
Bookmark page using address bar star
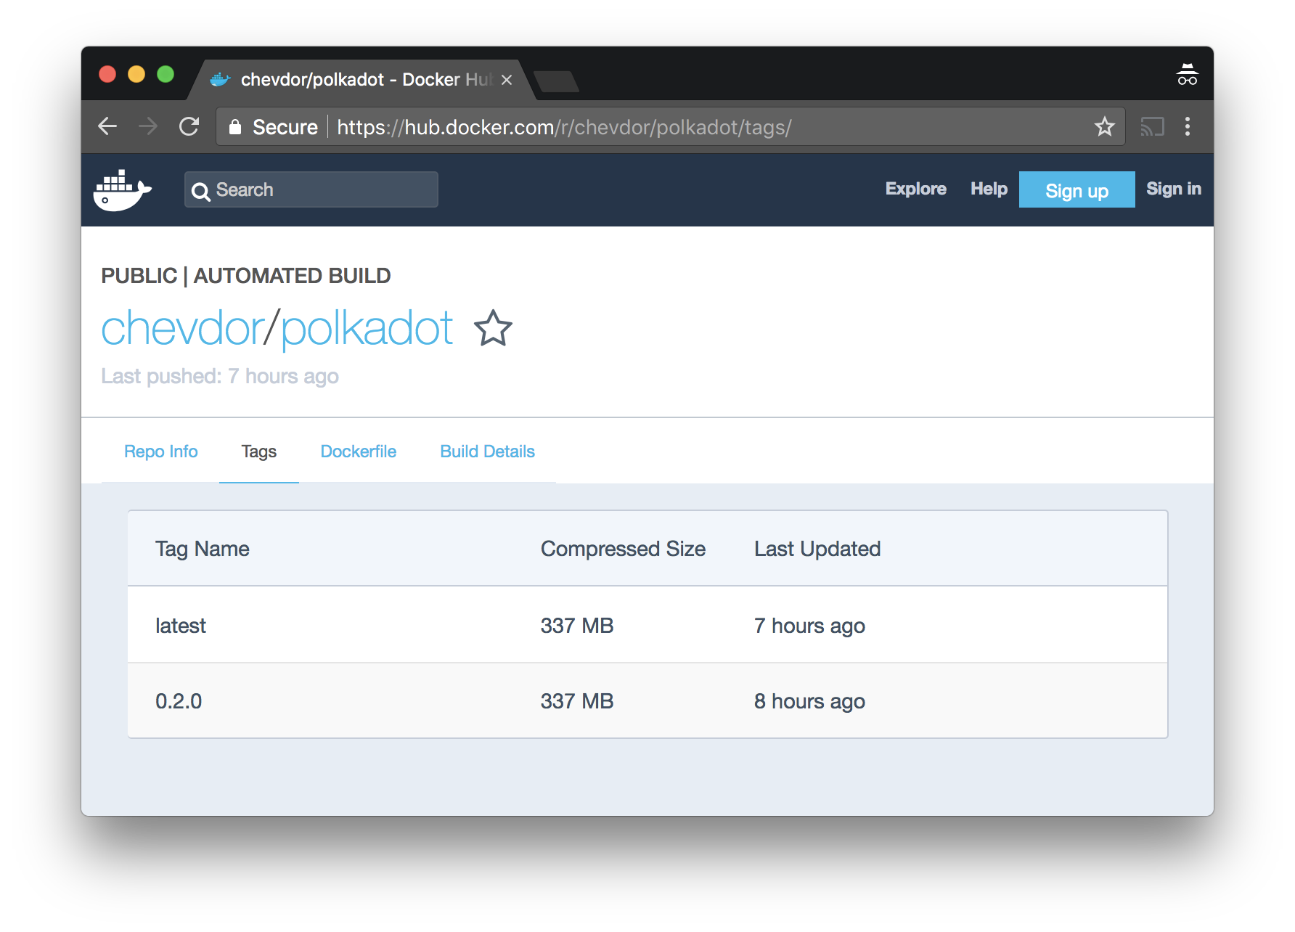pos(1105,126)
